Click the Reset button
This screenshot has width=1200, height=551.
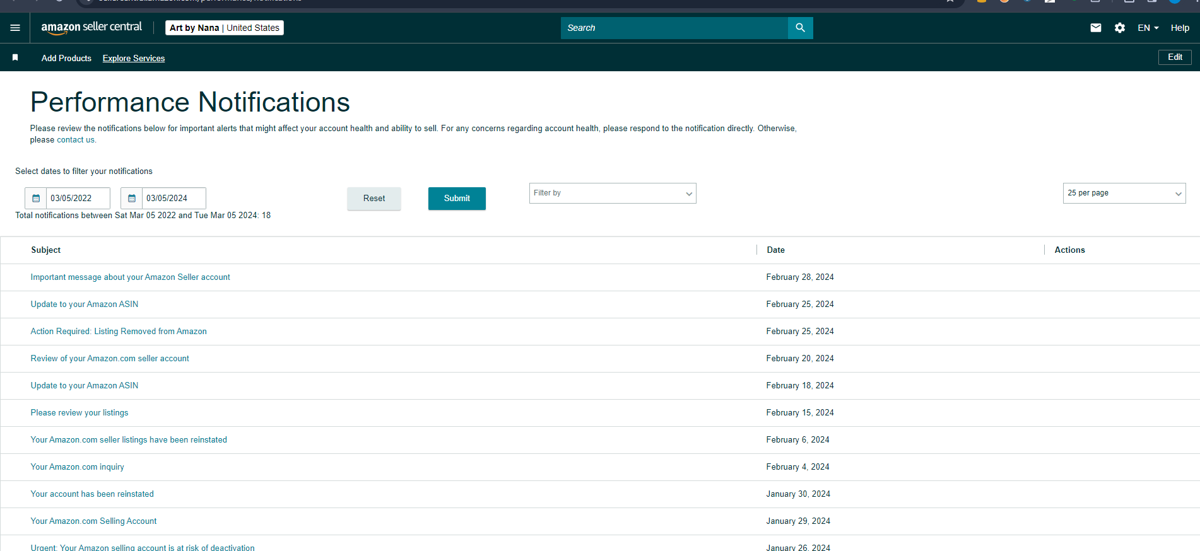[374, 199]
